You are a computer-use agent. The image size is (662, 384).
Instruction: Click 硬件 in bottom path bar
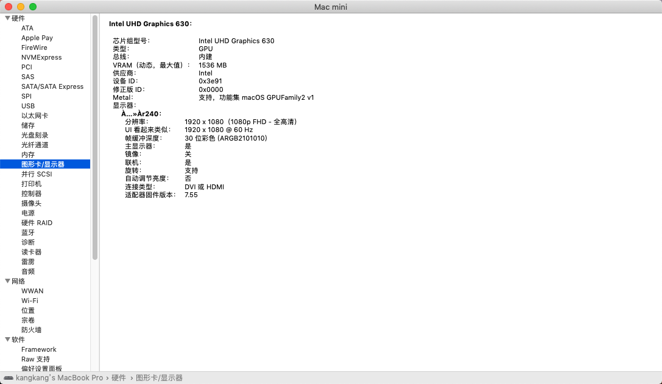[x=119, y=378]
